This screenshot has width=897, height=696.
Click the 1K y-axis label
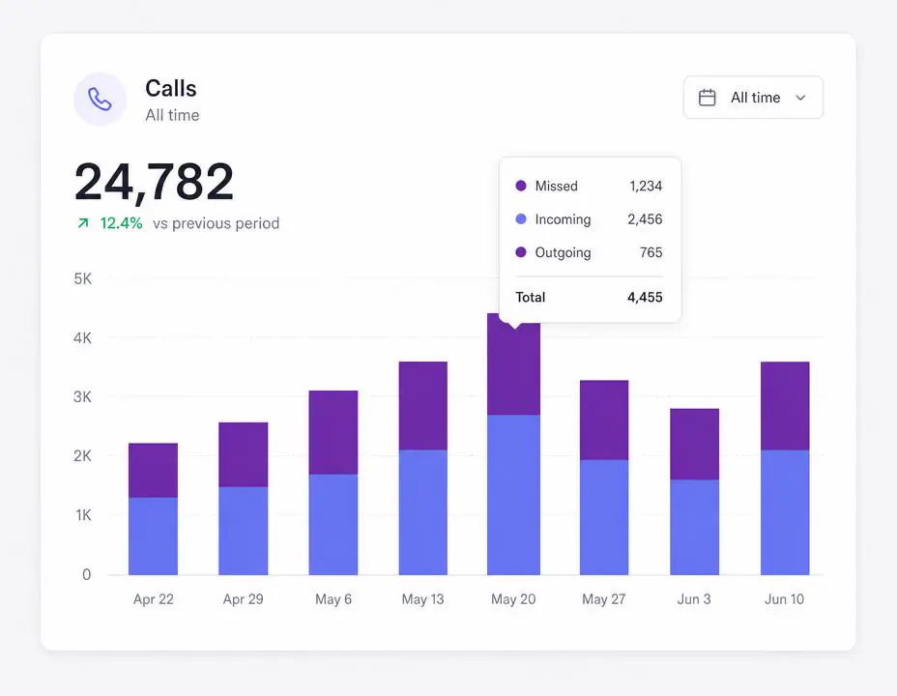click(83, 514)
